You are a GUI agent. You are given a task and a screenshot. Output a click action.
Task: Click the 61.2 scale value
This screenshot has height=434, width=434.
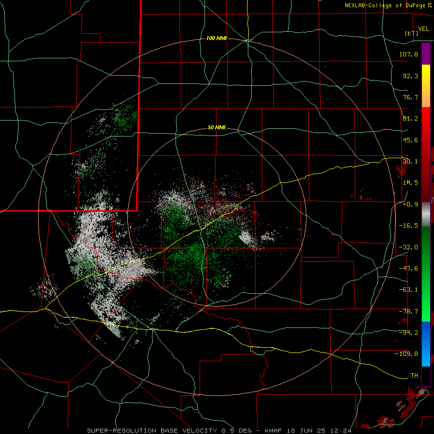(x=410, y=119)
